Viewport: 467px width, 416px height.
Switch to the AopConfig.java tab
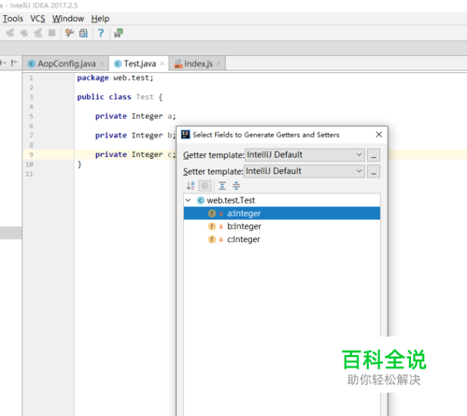click(x=66, y=64)
